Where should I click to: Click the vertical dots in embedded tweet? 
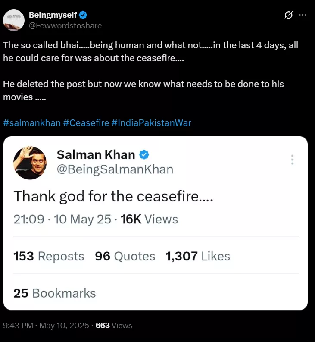click(292, 160)
